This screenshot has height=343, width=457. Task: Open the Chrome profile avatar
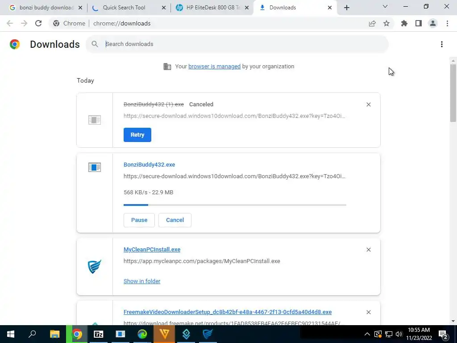(433, 23)
